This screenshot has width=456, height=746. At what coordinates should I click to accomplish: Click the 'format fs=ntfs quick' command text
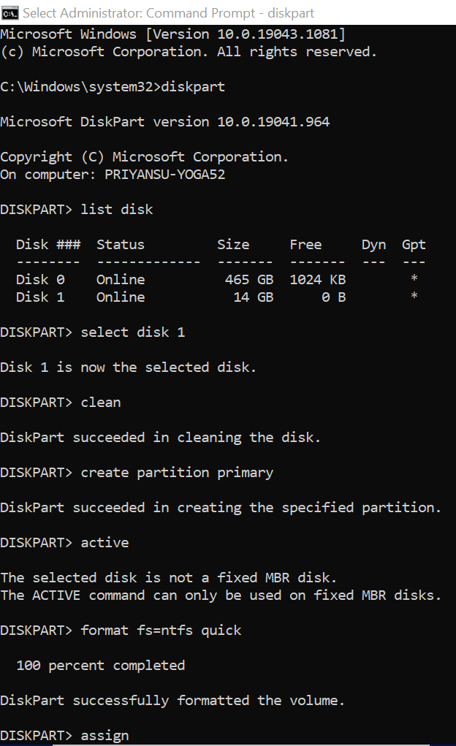161,631
